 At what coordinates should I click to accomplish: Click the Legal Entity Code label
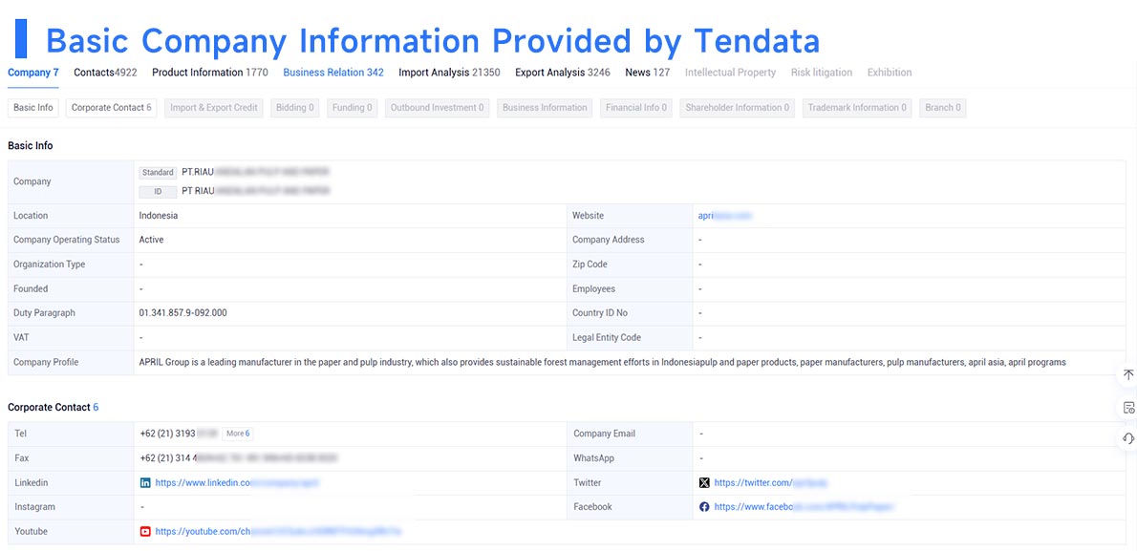pyautogui.click(x=606, y=337)
